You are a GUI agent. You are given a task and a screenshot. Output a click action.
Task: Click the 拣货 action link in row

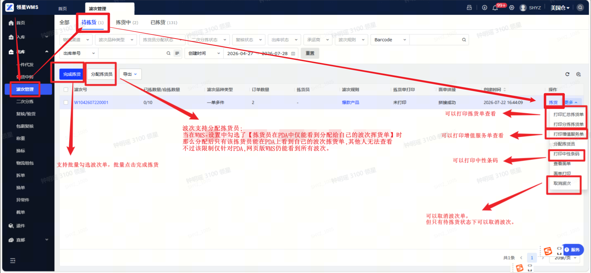pyautogui.click(x=553, y=102)
